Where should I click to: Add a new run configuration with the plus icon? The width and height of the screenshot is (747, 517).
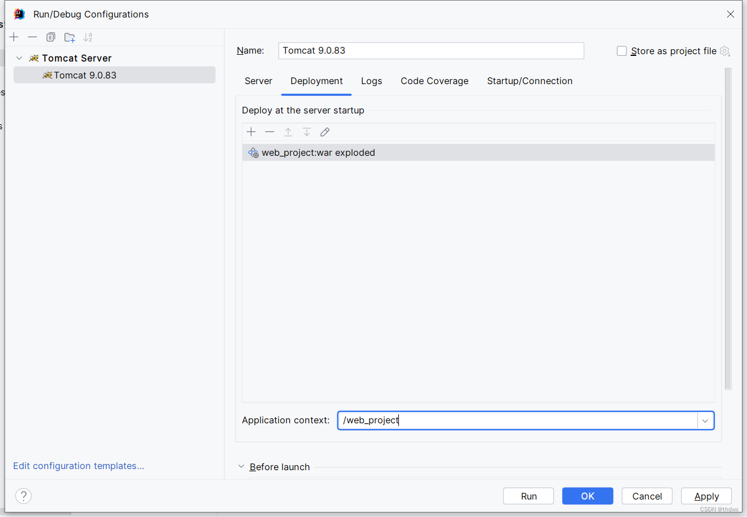(14, 37)
